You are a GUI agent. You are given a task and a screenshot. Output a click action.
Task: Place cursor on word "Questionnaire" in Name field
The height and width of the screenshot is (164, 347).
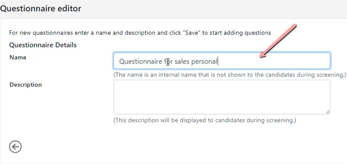pyautogui.click(x=140, y=61)
